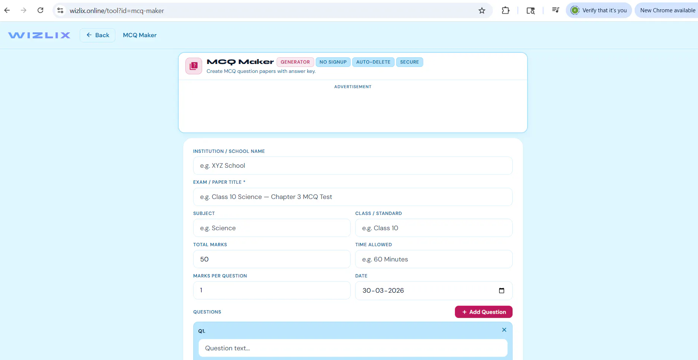
Task: Click the 'TIME ALLOWED' label
Action: 374,245
